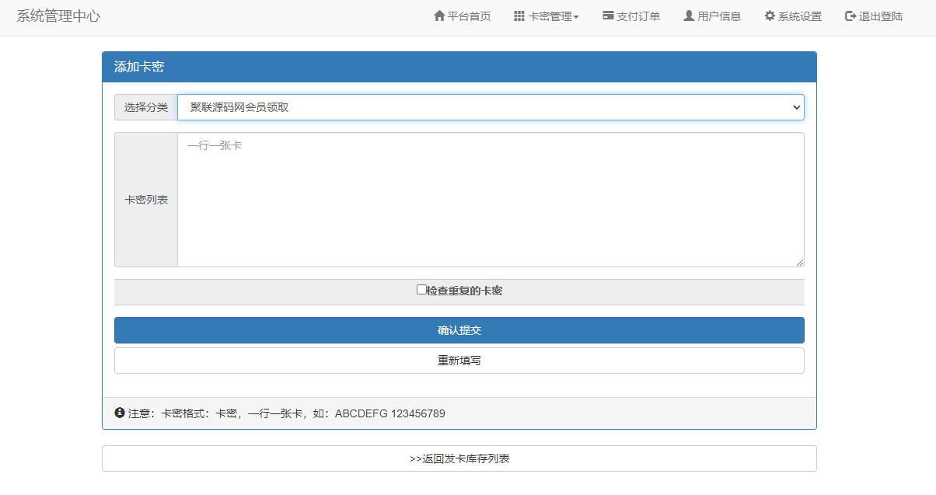
Task: Open the 系统设置 nav item
Action: [x=793, y=16]
